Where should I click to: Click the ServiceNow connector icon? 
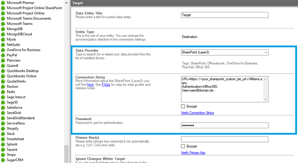pyautogui.click(x=3, y=123)
